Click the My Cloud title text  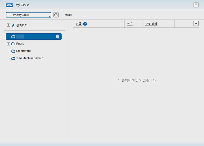(22, 5)
